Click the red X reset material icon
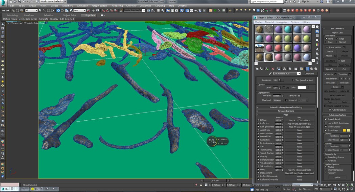Image resolution: width=355 pixels, height=192 pixels. pyautogui.click(x=273, y=69)
